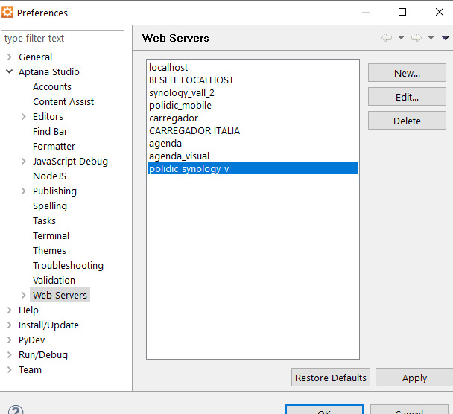Select BESEIT-LOCALHOST server entry
This screenshot has width=453, height=414.
pos(253,80)
